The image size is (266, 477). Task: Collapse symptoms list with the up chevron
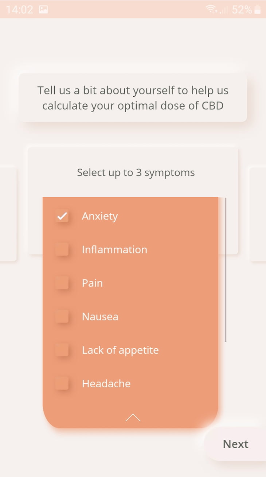pos(133,418)
